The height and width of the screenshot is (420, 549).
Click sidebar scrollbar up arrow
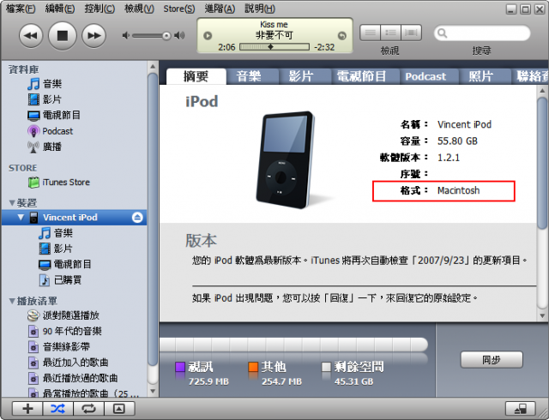coord(153,67)
